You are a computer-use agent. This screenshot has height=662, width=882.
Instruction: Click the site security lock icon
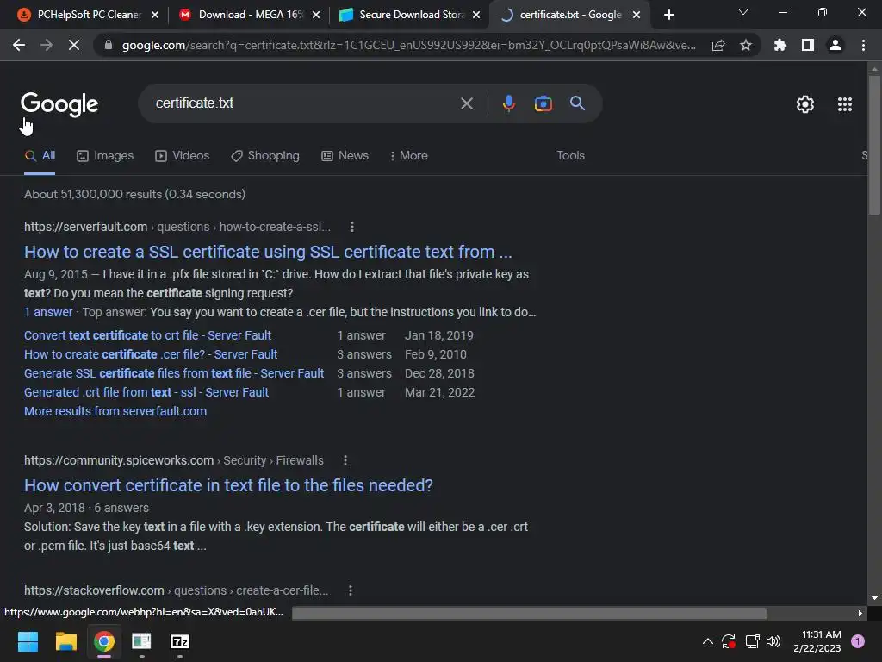point(109,45)
